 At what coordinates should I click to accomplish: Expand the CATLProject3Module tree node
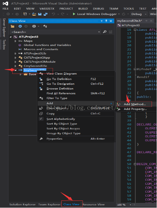point(16,62)
